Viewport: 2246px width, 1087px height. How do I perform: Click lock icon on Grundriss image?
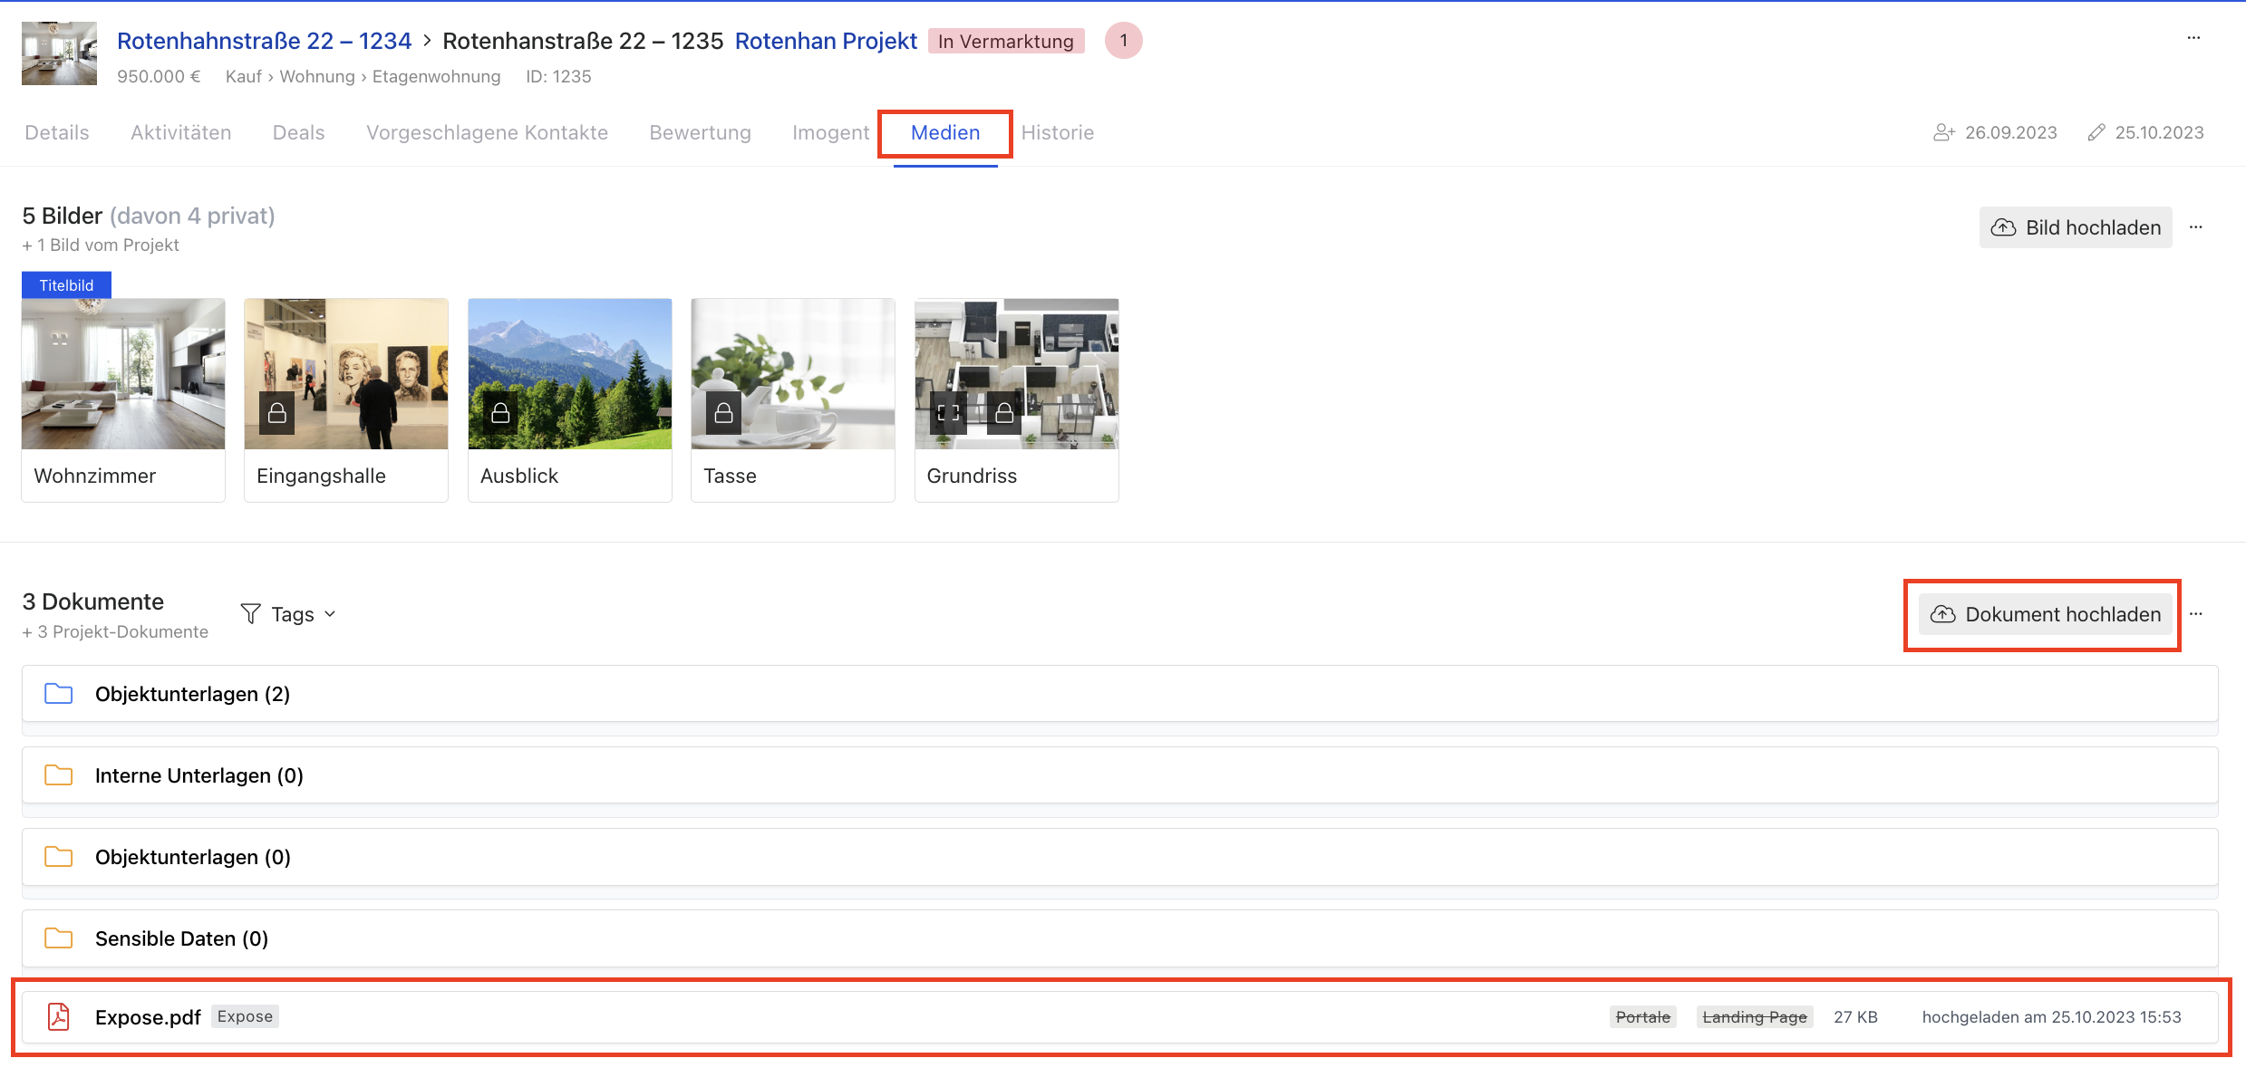(1004, 413)
